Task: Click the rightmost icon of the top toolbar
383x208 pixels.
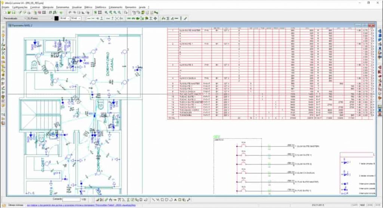Action: click(156, 12)
